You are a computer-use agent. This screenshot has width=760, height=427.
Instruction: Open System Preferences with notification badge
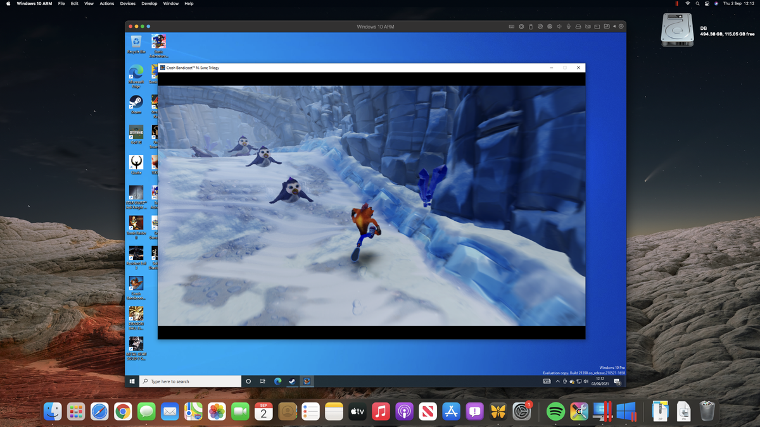pyautogui.click(x=521, y=412)
